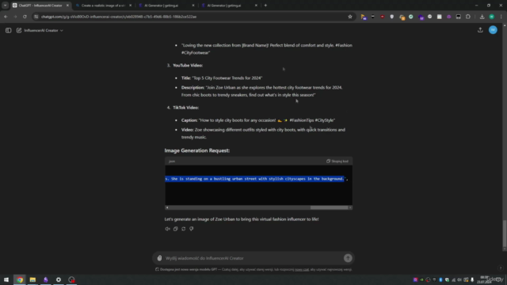Image resolution: width=507 pixels, height=285 pixels.
Task: Open the Chrome three-dot menu
Action: [501, 17]
